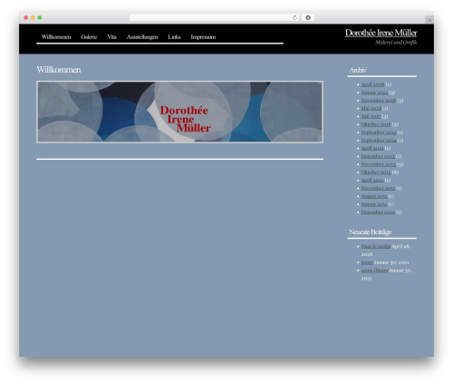
Task: Open the Januar 2021 archive
Action: [374, 93]
